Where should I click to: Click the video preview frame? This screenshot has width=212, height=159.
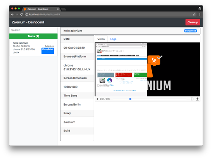click(x=148, y=70)
